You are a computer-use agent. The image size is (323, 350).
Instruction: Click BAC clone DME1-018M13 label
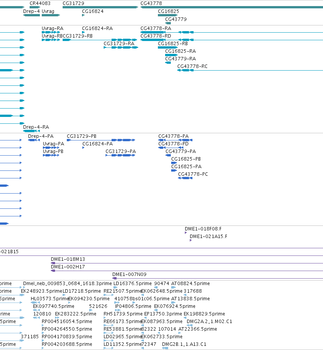pos(68,259)
